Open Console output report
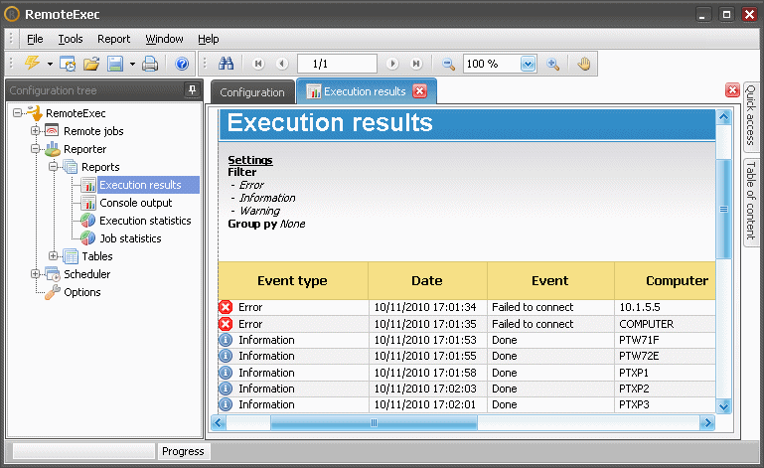Image resolution: width=764 pixels, height=468 pixels. (x=136, y=203)
